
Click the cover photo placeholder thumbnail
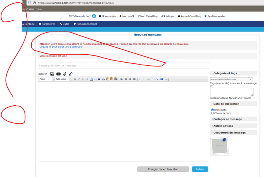point(219,146)
